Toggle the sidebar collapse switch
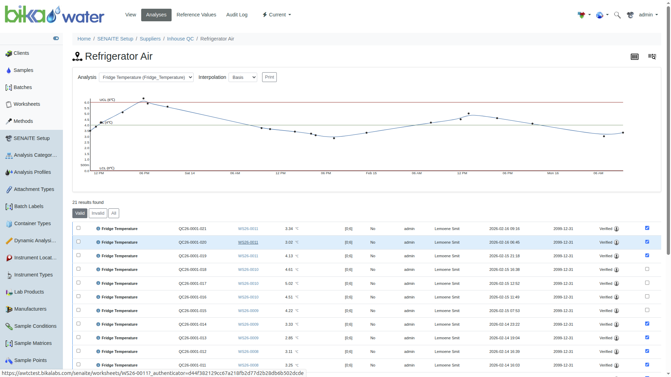 point(56,38)
